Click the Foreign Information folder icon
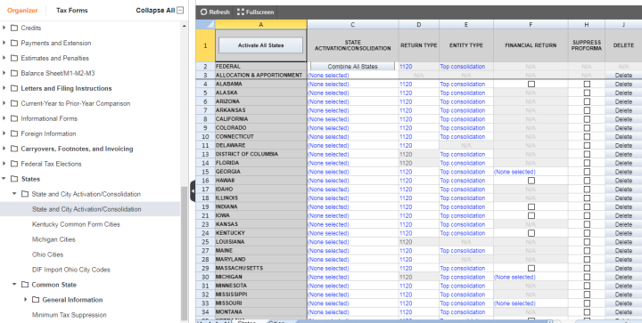Screen dimensions: 642x323 [14, 133]
